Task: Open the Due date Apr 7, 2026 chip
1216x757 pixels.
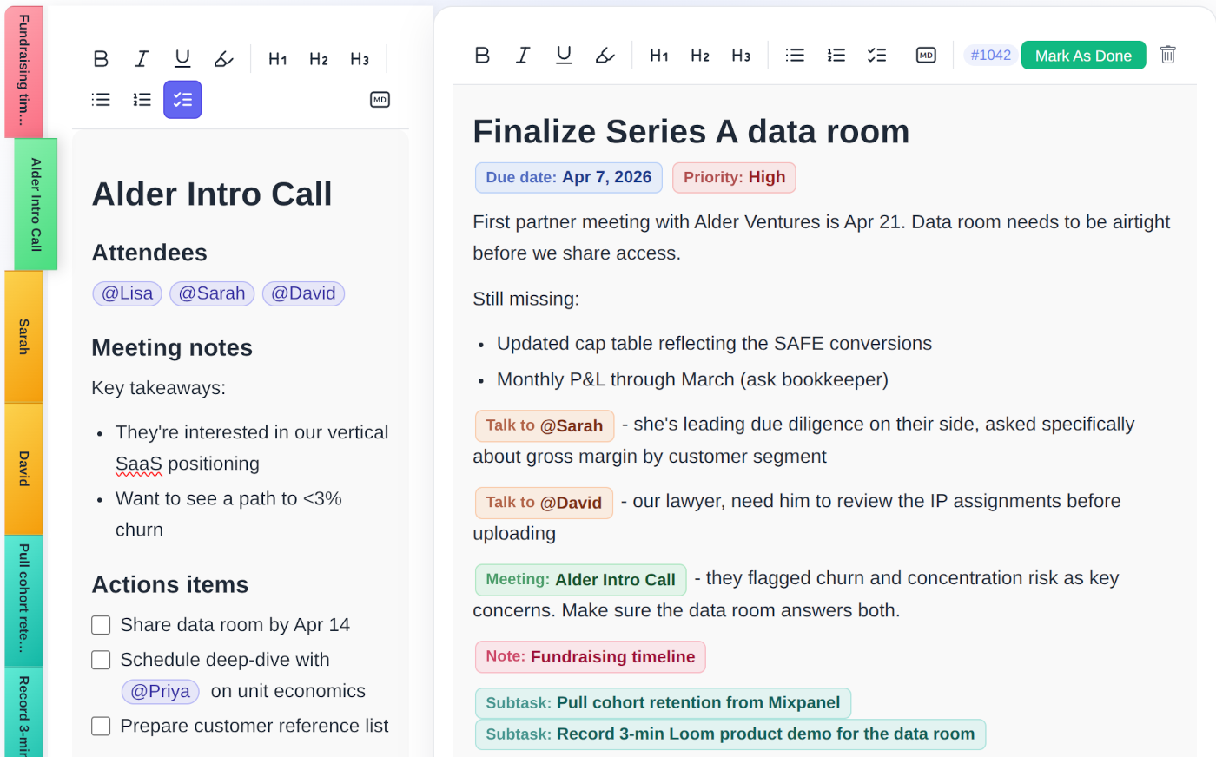Action: point(569,177)
